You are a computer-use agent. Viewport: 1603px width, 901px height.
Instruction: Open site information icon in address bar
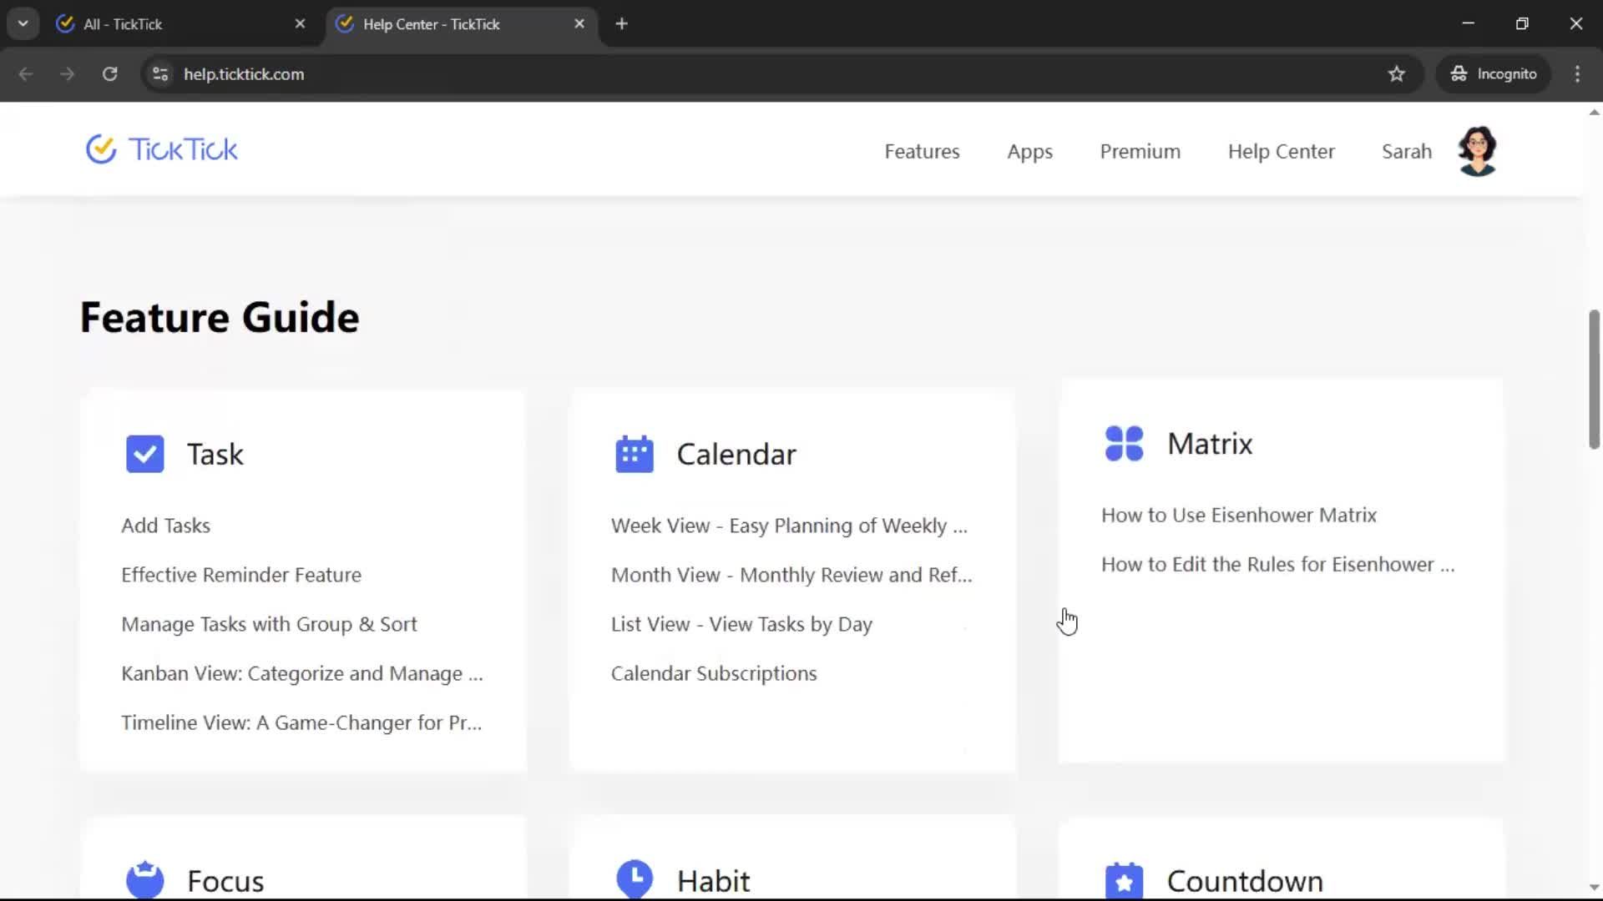(x=160, y=74)
